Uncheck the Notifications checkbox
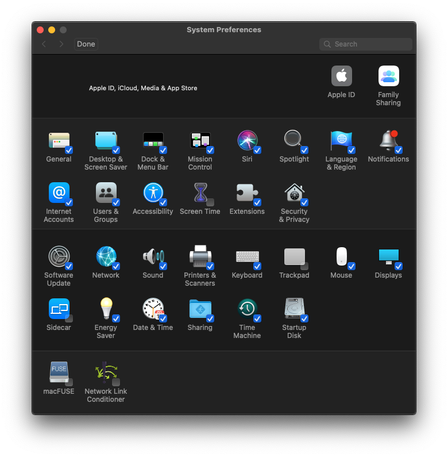Screen dimensions: 448x457 point(399,150)
